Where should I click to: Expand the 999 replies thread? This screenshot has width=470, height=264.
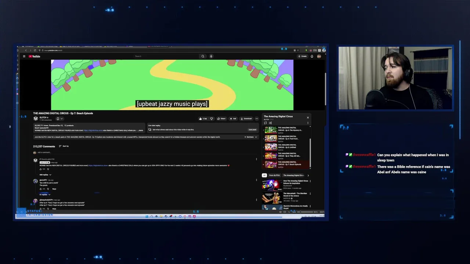coord(45,175)
